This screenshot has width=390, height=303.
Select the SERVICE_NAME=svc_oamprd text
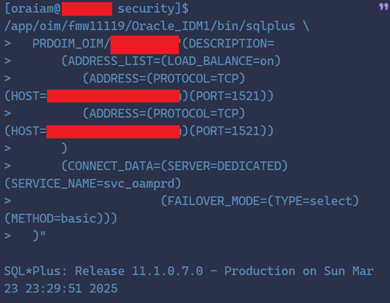point(92,184)
